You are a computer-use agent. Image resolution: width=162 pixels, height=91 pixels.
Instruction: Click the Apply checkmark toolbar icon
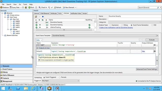click(x=52, y=7)
